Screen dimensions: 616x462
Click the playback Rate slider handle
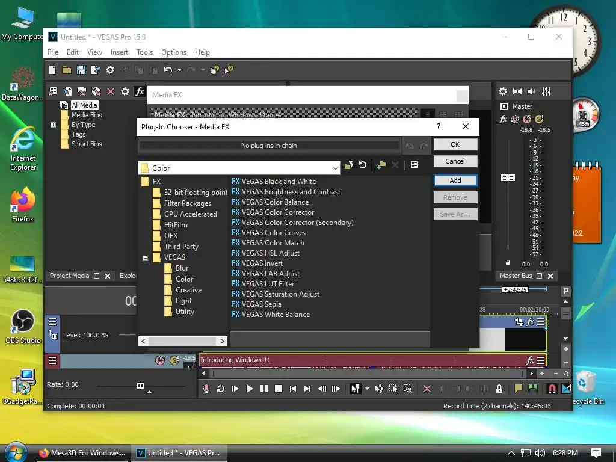(140, 386)
